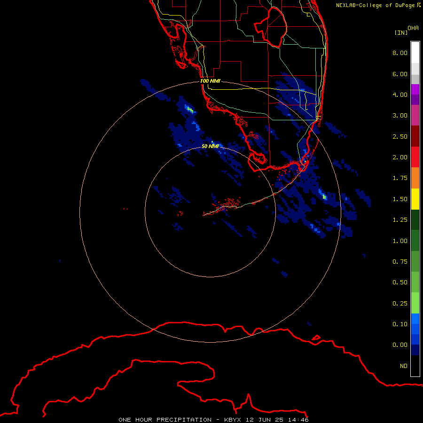Click the 50 NMI range ring label
Image resolution: width=423 pixels, height=423 pixels.
tap(210, 146)
